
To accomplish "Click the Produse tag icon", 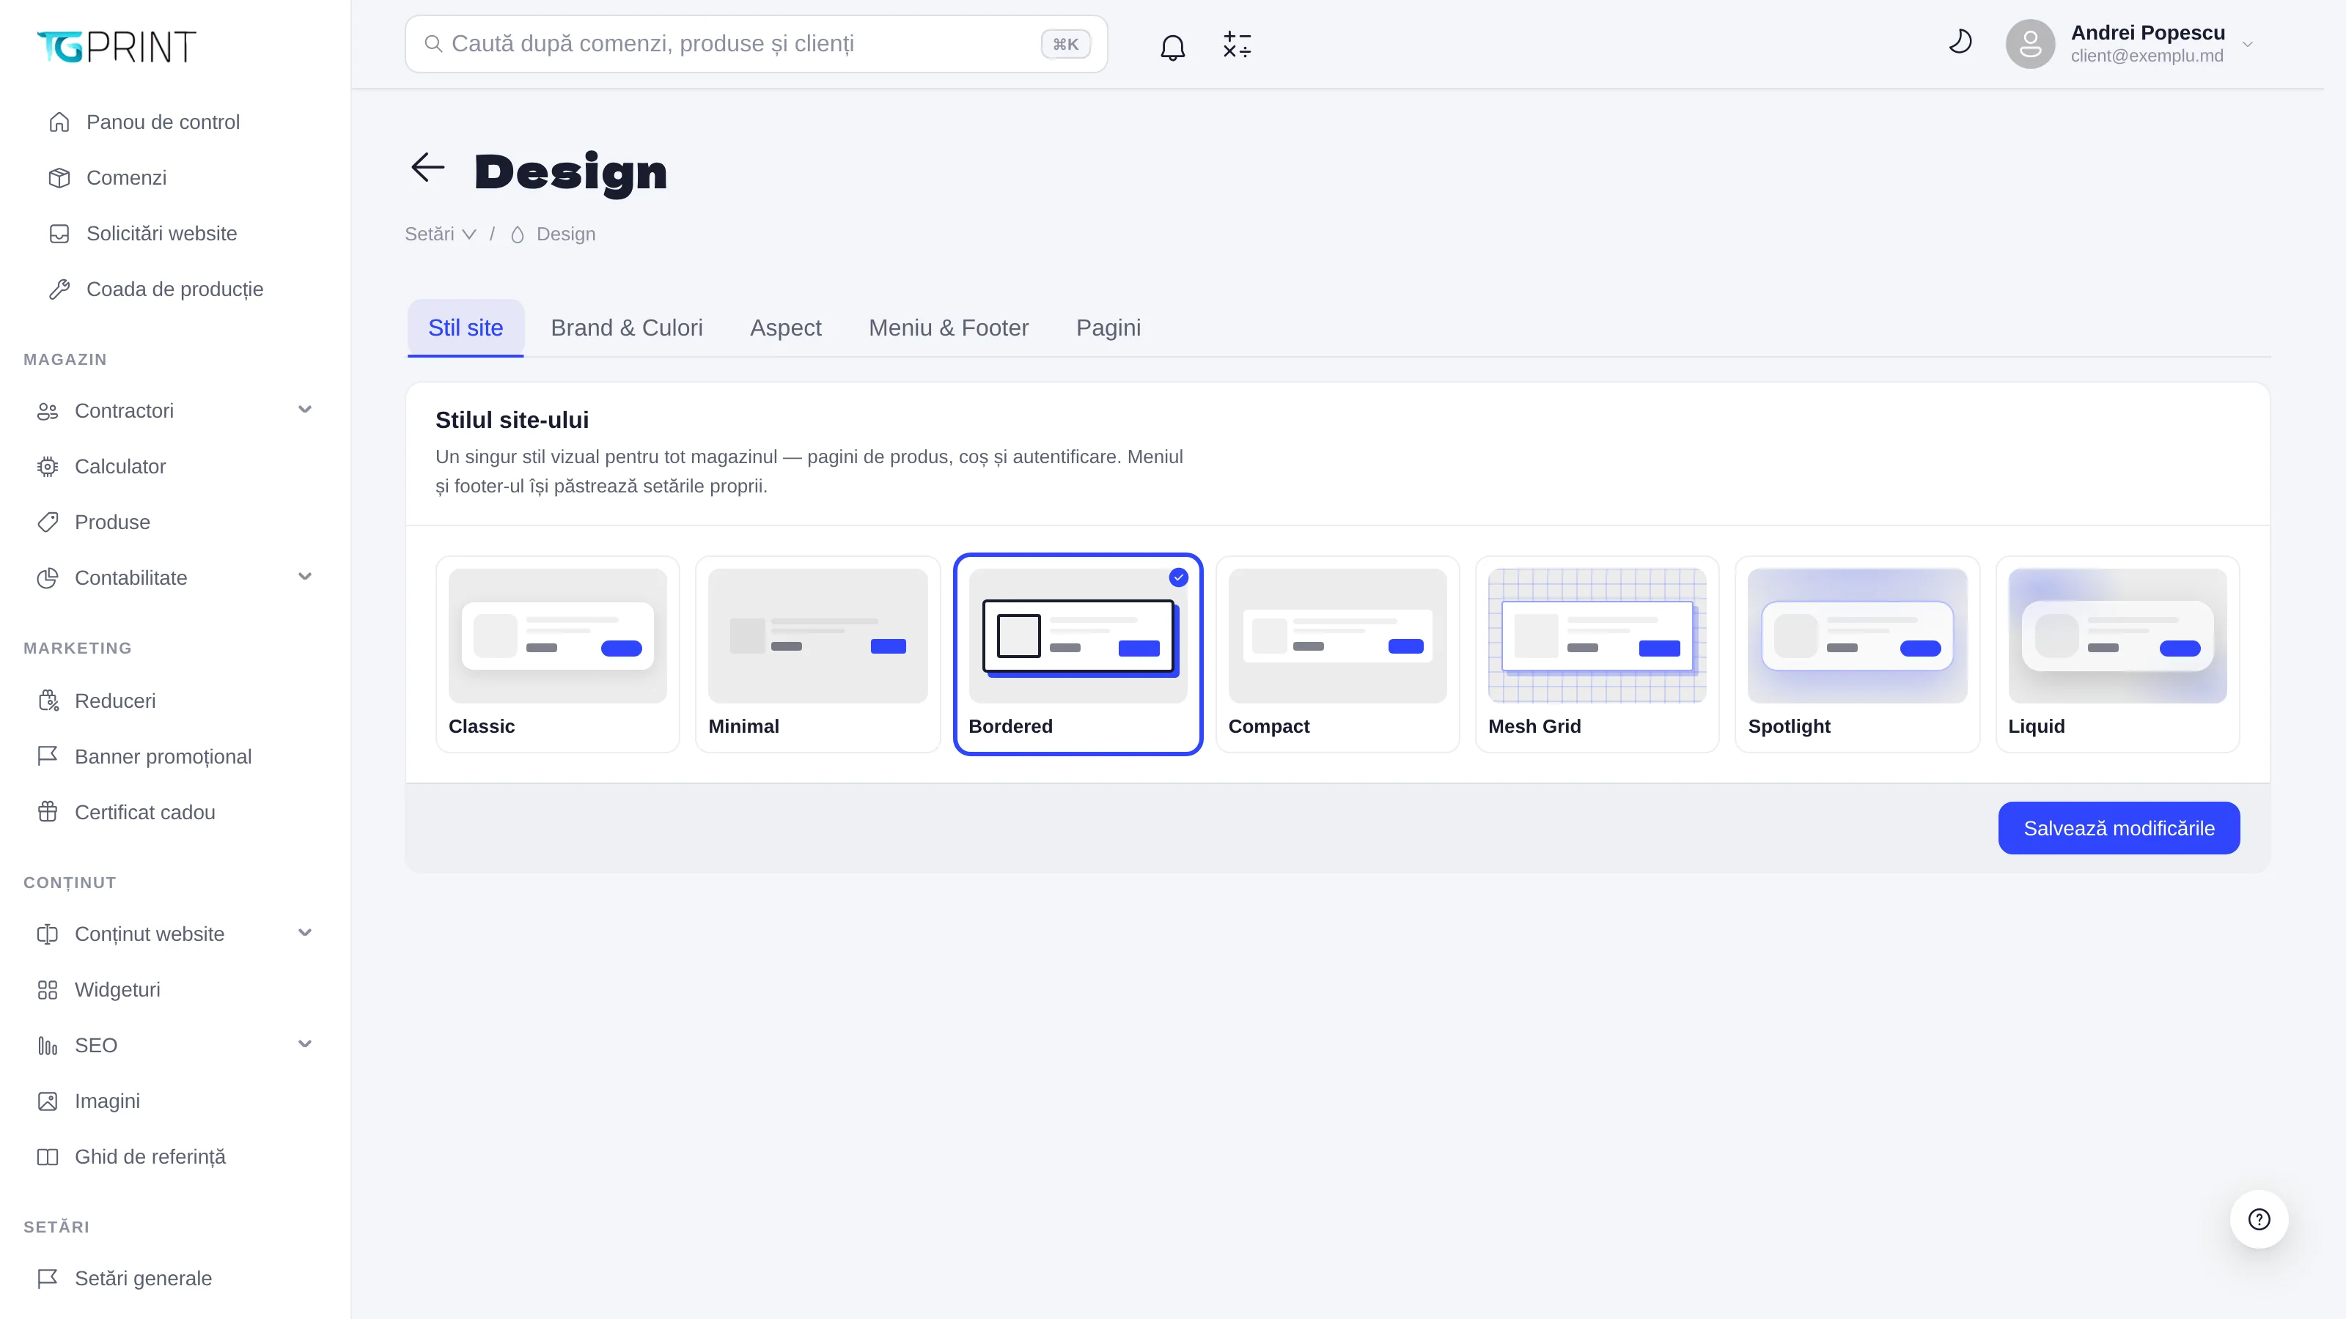I will tap(48, 522).
